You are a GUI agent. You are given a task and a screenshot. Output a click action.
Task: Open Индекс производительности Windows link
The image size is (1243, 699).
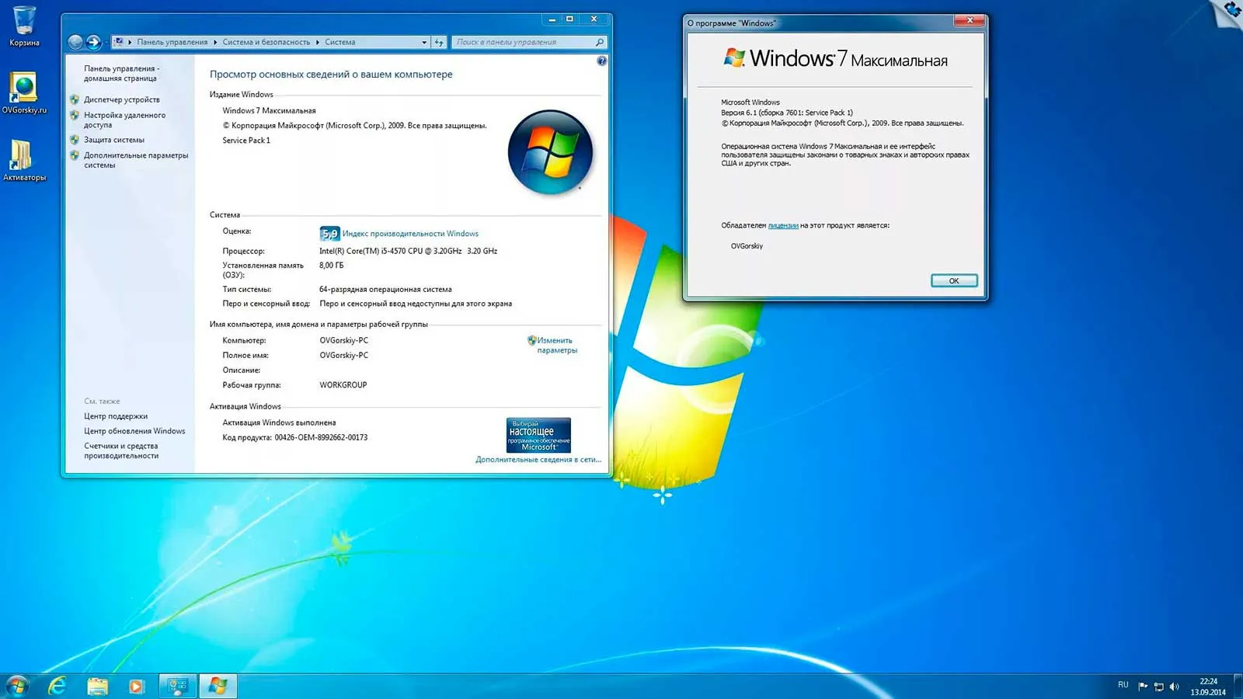tap(410, 233)
